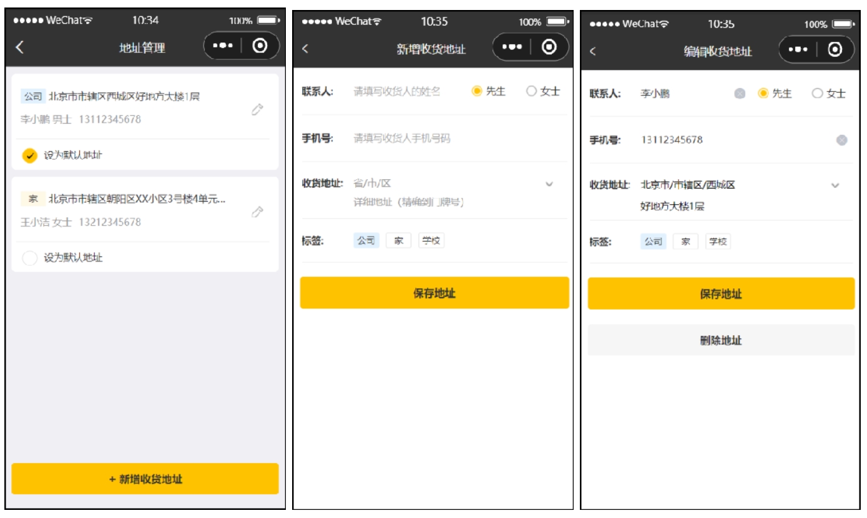Screen dimensions: 867x518
Task: Open region picker showing 北京市/市辖区/西城区
Action: click(x=688, y=185)
